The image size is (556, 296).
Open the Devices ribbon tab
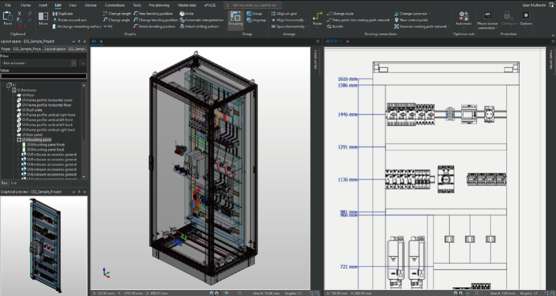coord(91,5)
